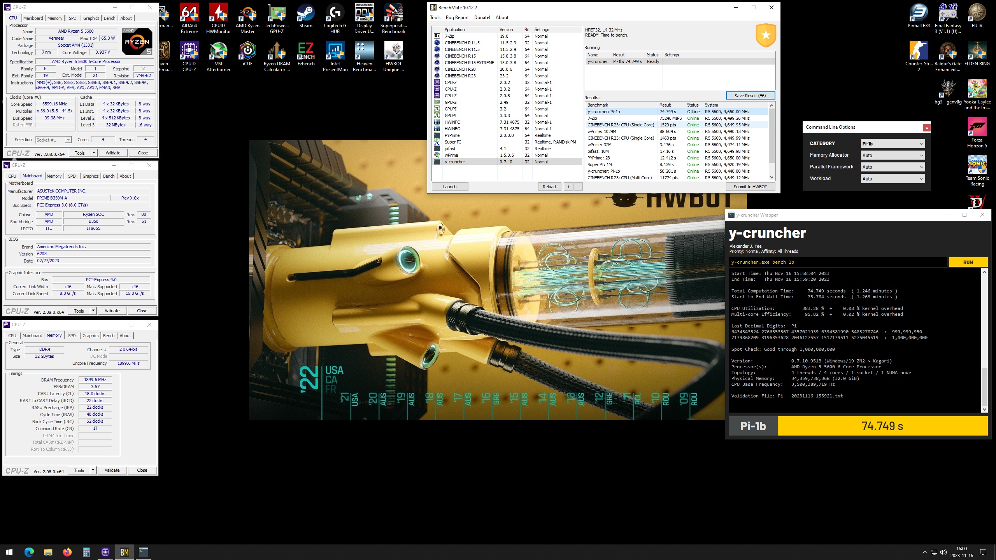
Task: Open Intel PresentMon shortcut
Action: 335,56
